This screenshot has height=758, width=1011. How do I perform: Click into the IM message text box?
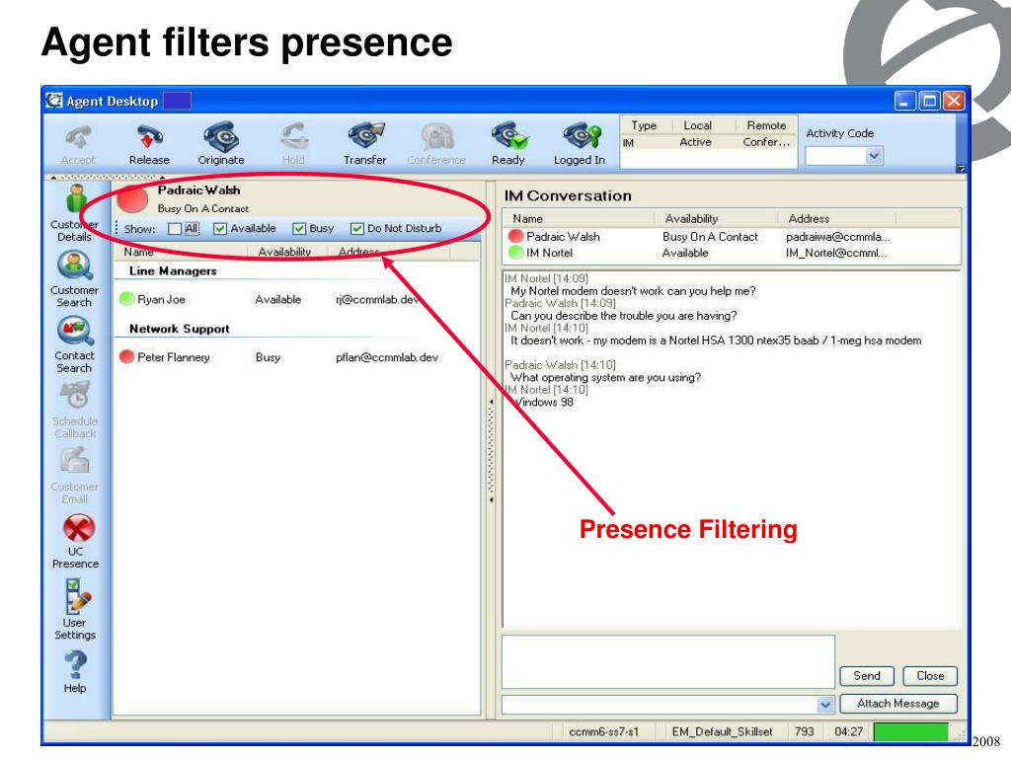(x=668, y=662)
